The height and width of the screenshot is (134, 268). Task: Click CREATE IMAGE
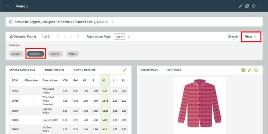point(149,70)
